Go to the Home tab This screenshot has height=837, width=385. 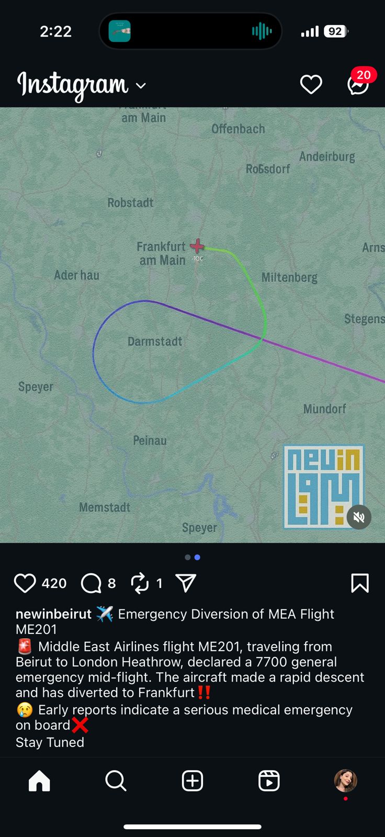point(39,781)
